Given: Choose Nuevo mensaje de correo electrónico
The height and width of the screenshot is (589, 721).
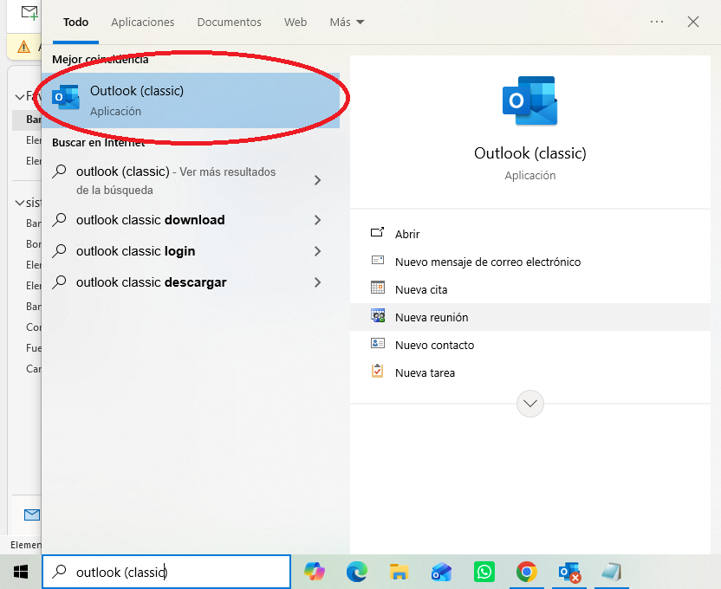Looking at the screenshot, I should 530,262.
